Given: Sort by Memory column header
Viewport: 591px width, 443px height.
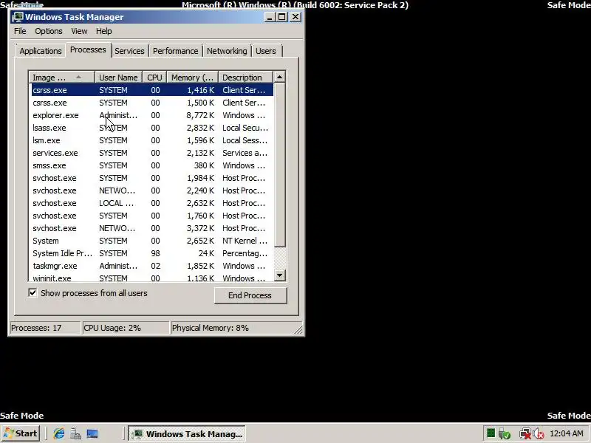Looking at the screenshot, I should tap(192, 78).
